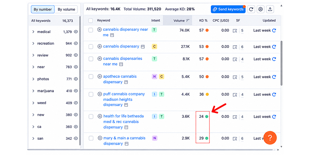The height and width of the screenshot is (155, 310).
Task: Refresh the 'puff cannabis company' row
Action: click(x=274, y=94)
